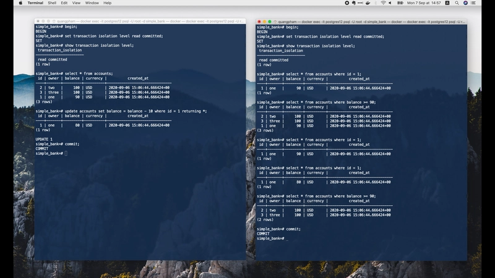Viewport: 495px width, 278px height.
Task: Click the password dots menu bar icon
Action: [x=360, y=3]
